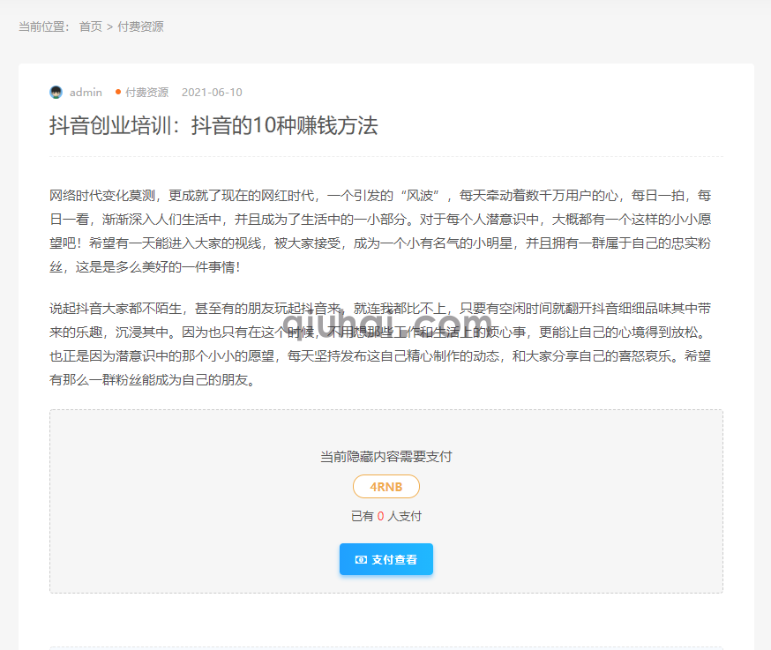The width and height of the screenshot is (771, 650).
Task: Click the 4RNB price badge
Action: [x=385, y=487]
